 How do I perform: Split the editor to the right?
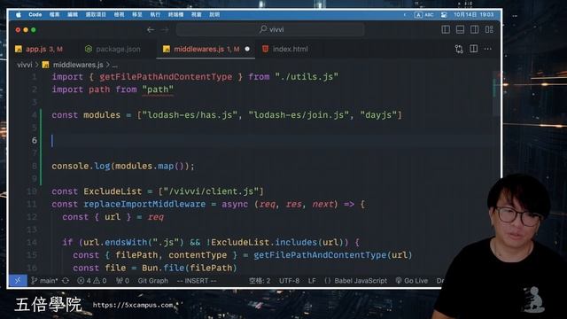pos(474,49)
